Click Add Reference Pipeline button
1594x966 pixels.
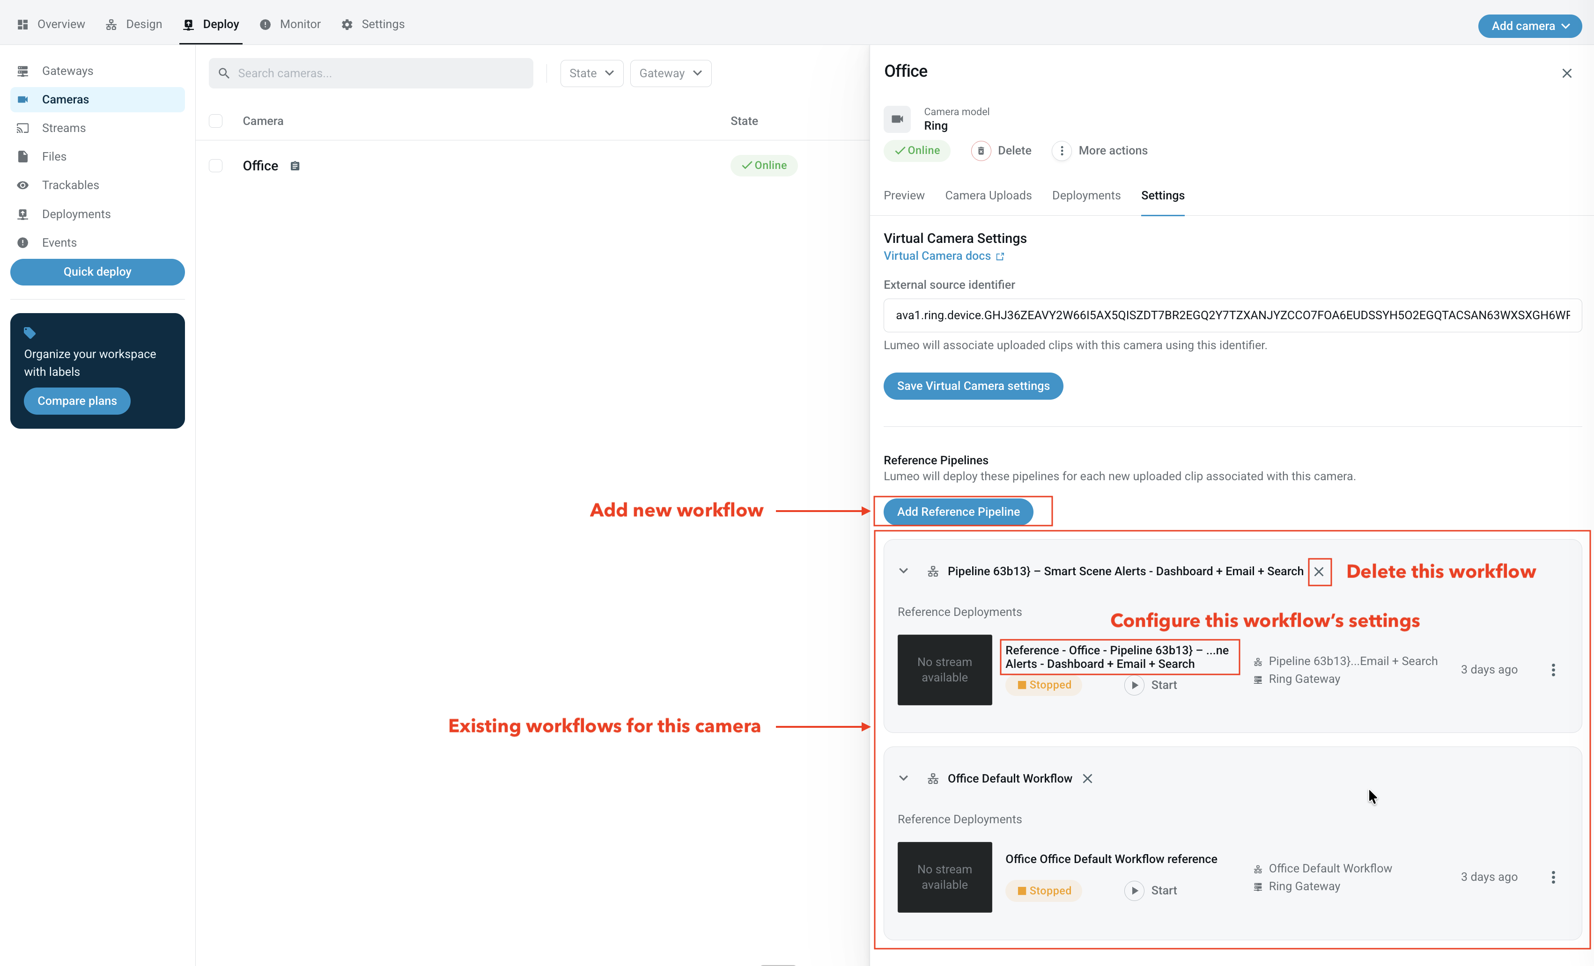[958, 512]
